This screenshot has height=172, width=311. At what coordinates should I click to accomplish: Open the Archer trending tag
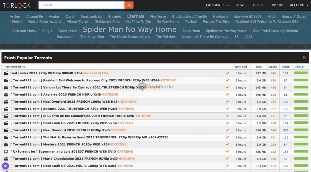pyautogui.click(x=15, y=17)
